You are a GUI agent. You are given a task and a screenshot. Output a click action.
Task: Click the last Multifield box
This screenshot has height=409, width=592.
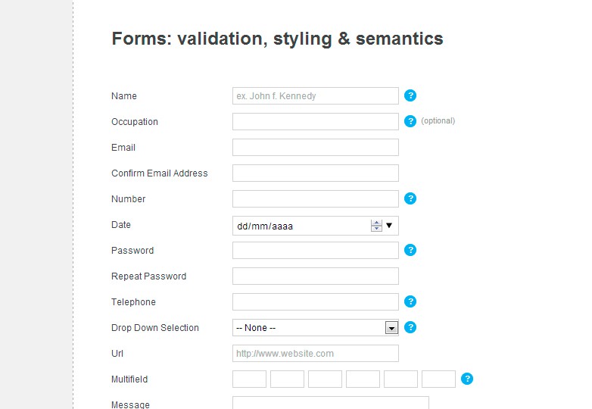click(x=438, y=379)
